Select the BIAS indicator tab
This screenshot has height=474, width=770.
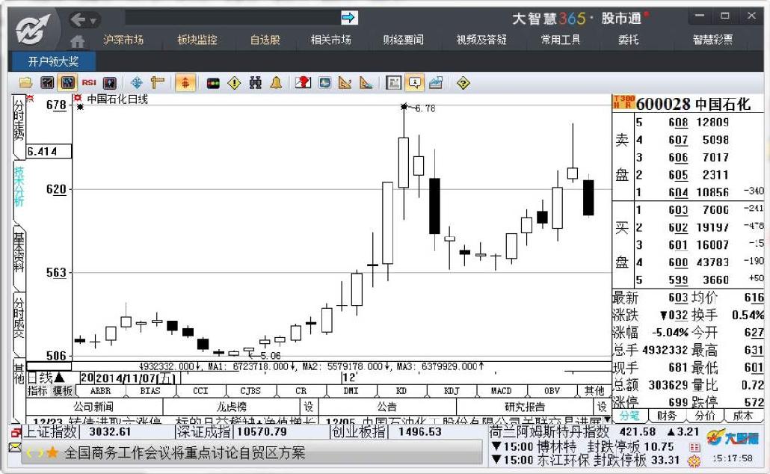tap(150, 391)
